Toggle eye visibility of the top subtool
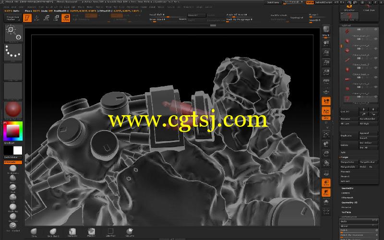384x240 pixels. tap(375, 29)
